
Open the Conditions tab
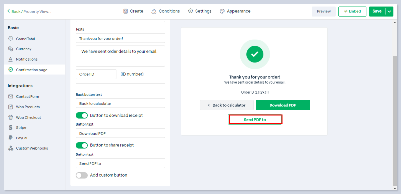click(166, 11)
